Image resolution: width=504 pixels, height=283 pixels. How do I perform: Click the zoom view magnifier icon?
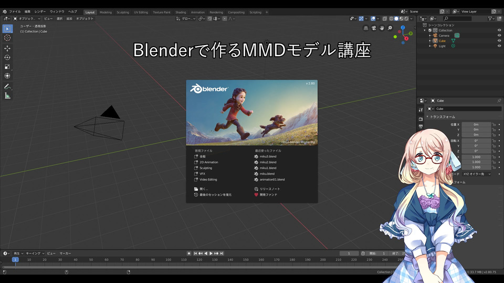coord(390,28)
